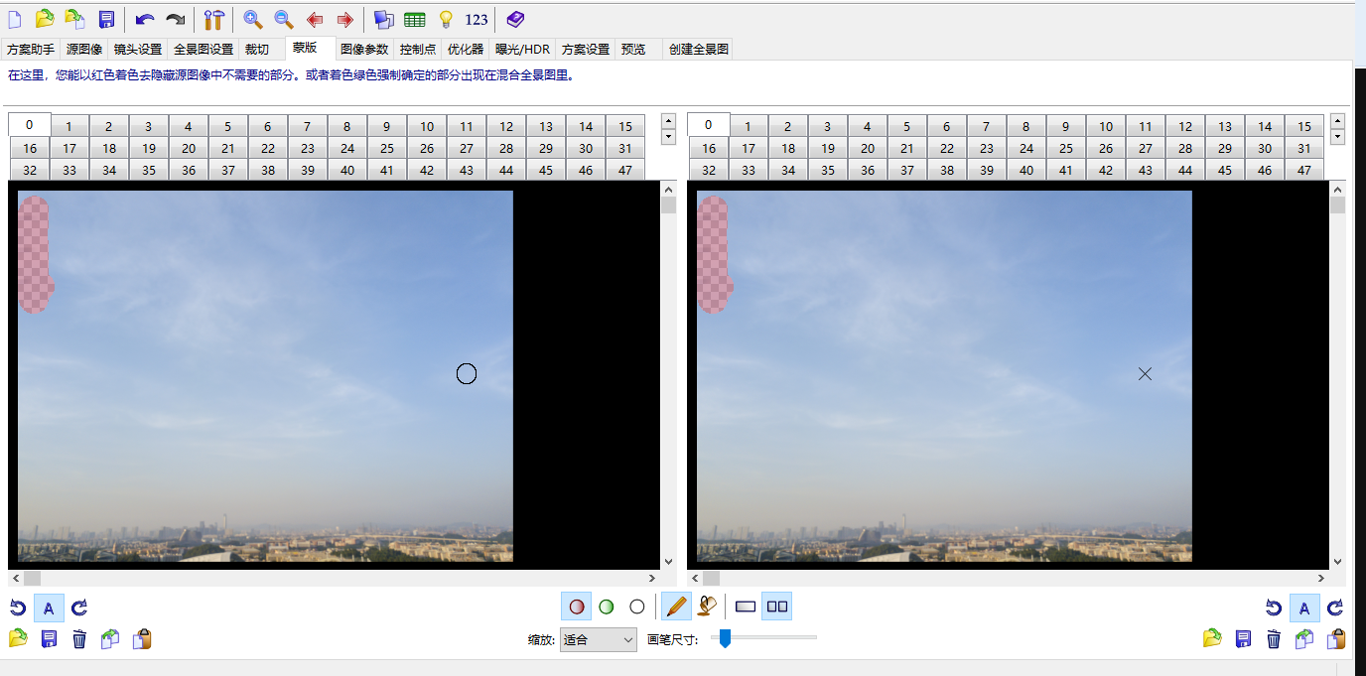1366x676 pixels.
Task: Click the left pane vertical scrollbar up arrow
Action: pyautogui.click(x=668, y=190)
